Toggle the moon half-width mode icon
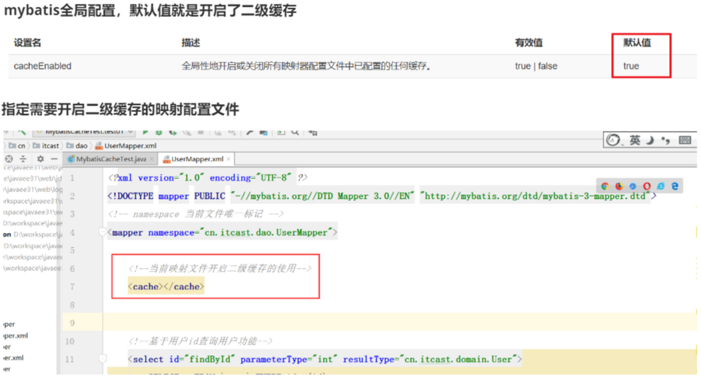This screenshot has width=701, height=379. (x=650, y=141)
